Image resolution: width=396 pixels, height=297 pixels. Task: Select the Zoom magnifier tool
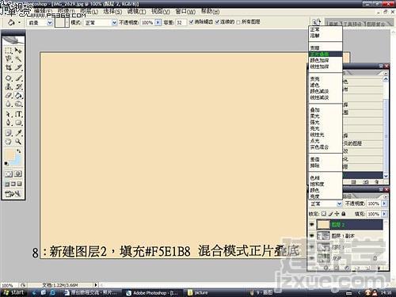(x=18, y=141)
